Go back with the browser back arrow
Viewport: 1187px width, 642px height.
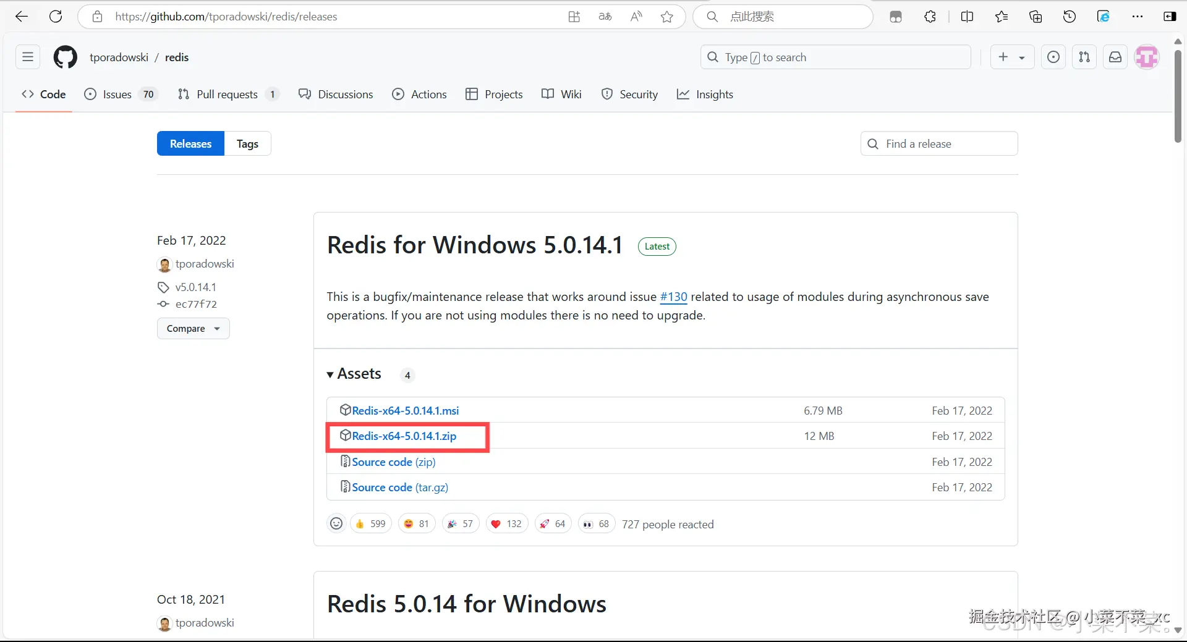(x=22, y=17)
